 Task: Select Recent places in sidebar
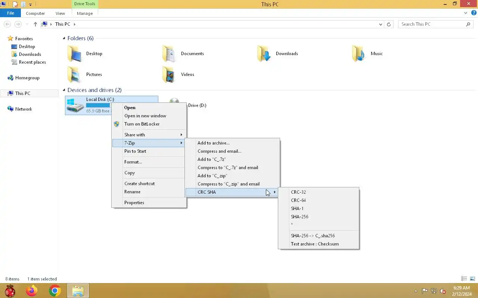point(32,62)
